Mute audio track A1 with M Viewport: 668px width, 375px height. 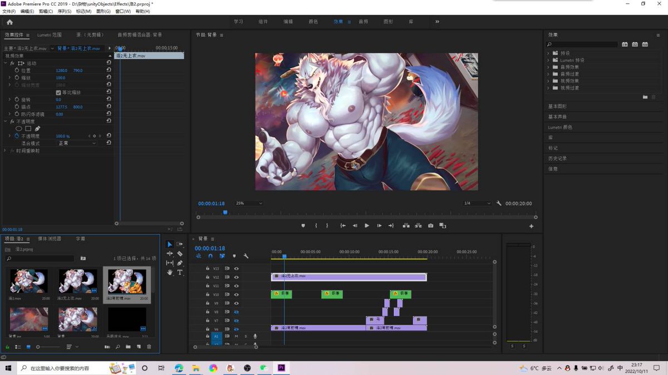pyautogui.click(x=236, y=336)
